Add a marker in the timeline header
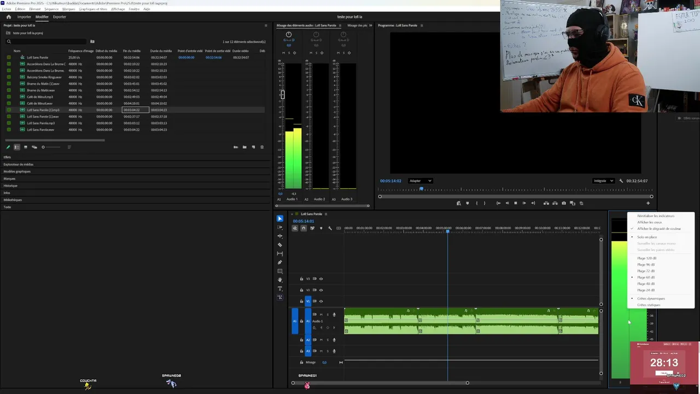Viewport: 700px width, 394px height. click(321, 228)
